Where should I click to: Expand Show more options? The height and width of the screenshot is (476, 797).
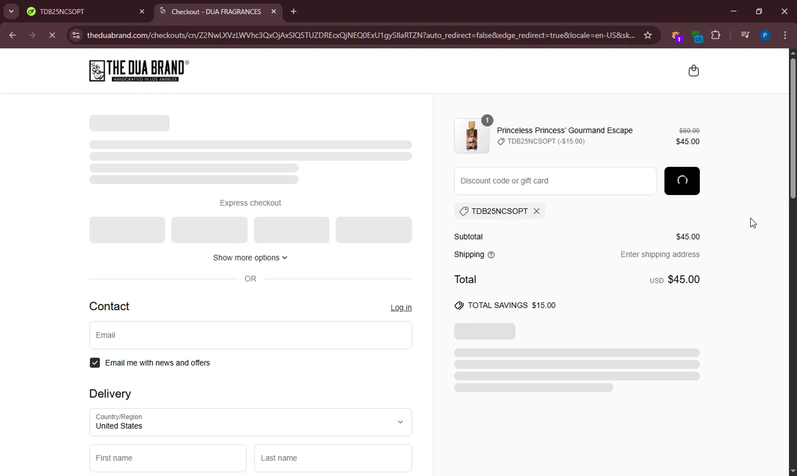250,258
